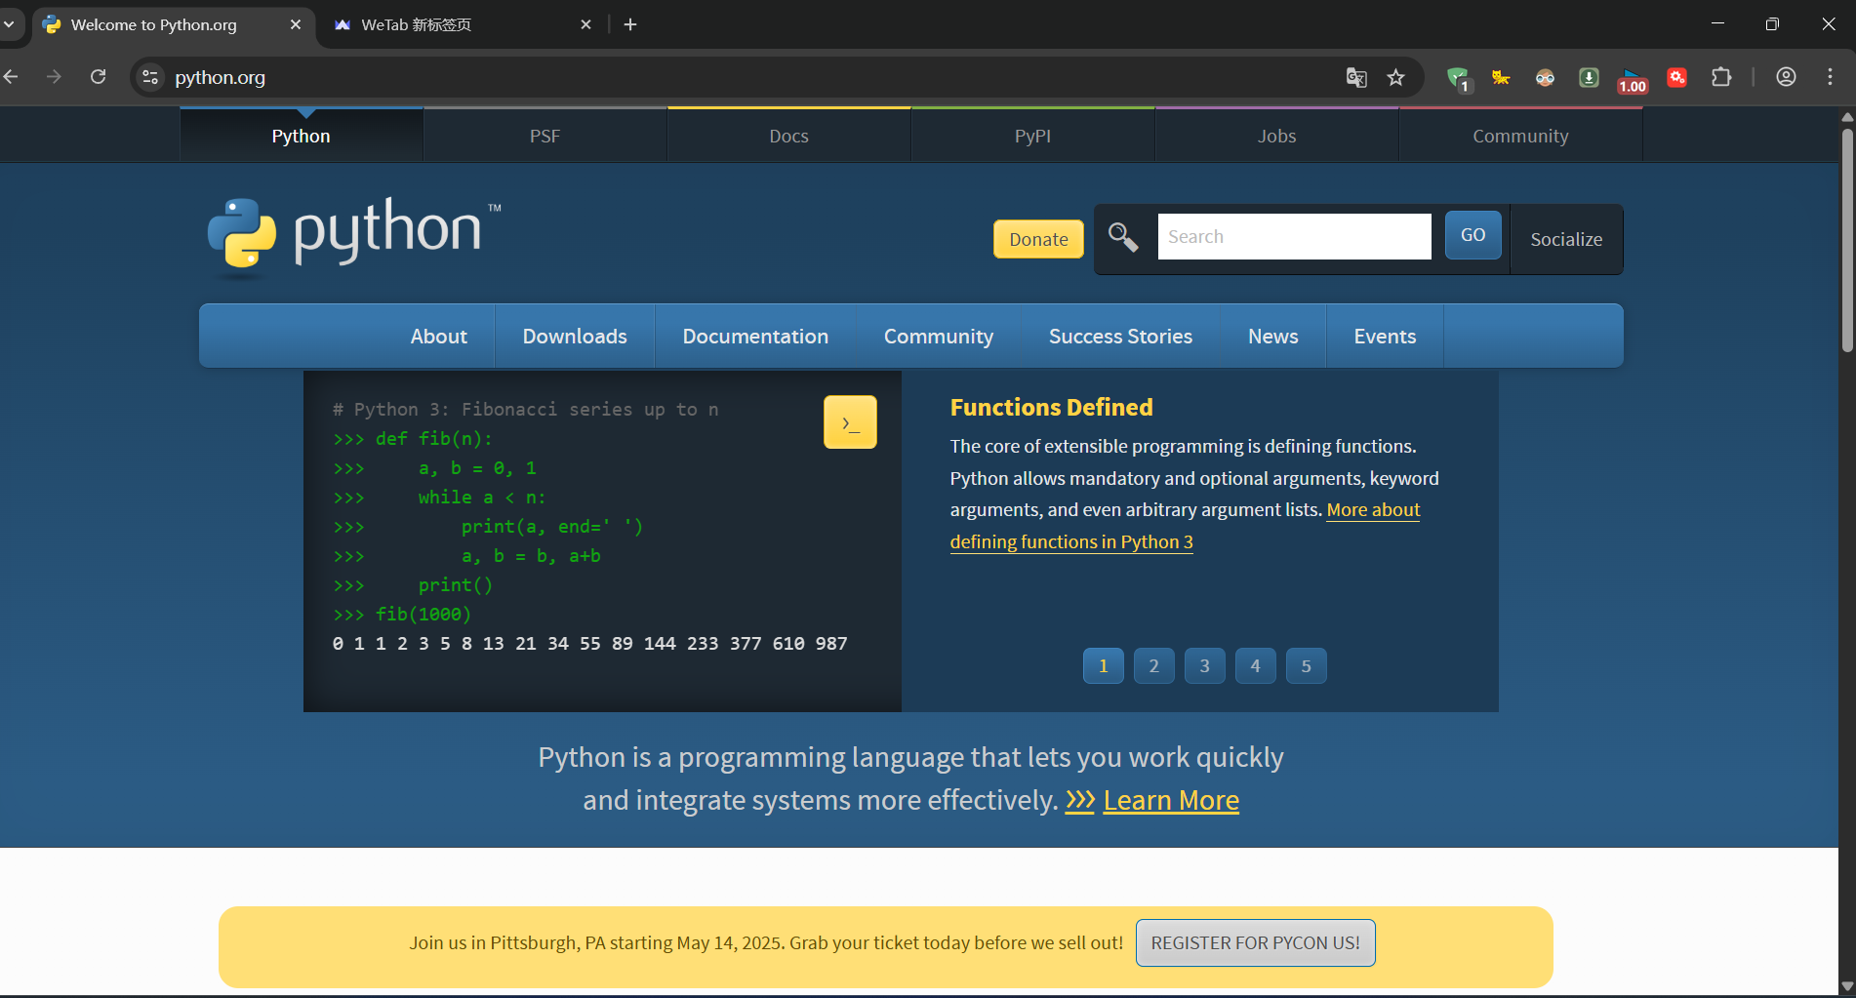View site information icon beside python.org
Image resolution: width=1856 pixels, height=998 pixels.
[150, 77]
